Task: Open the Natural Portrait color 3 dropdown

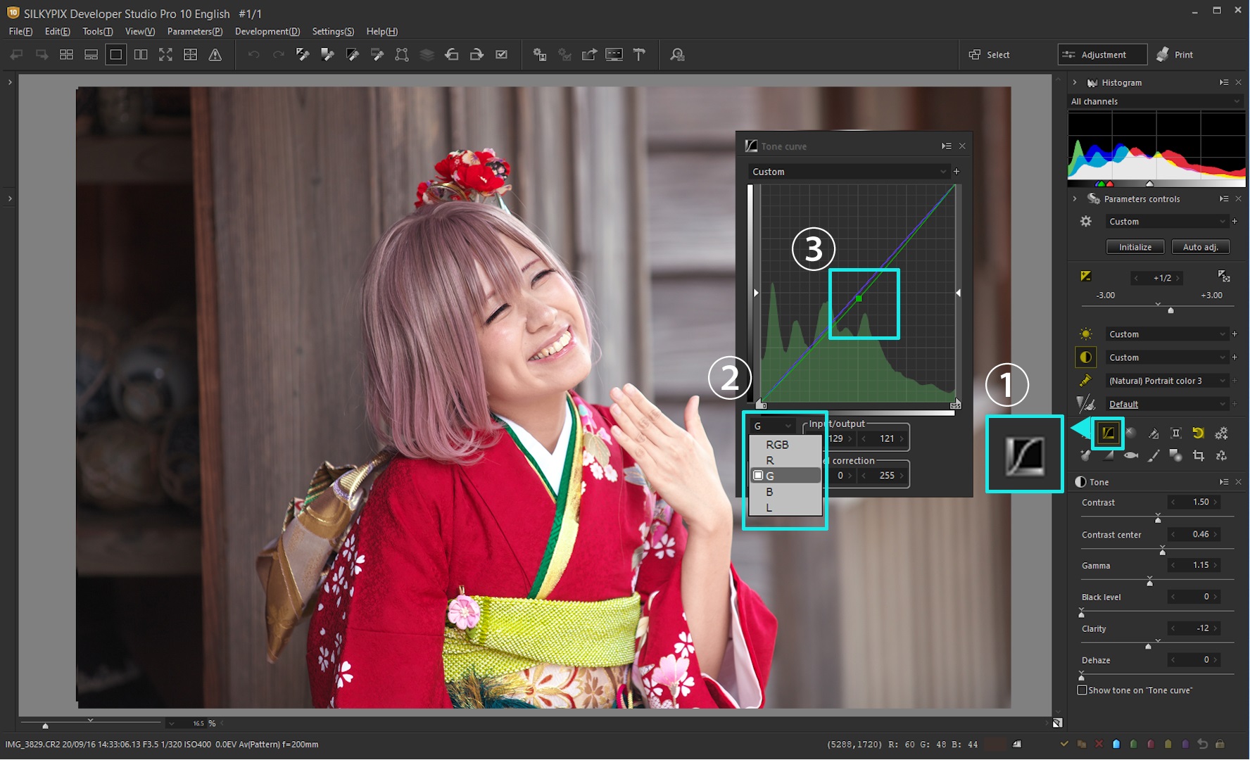Action: tap(1166, 381)
